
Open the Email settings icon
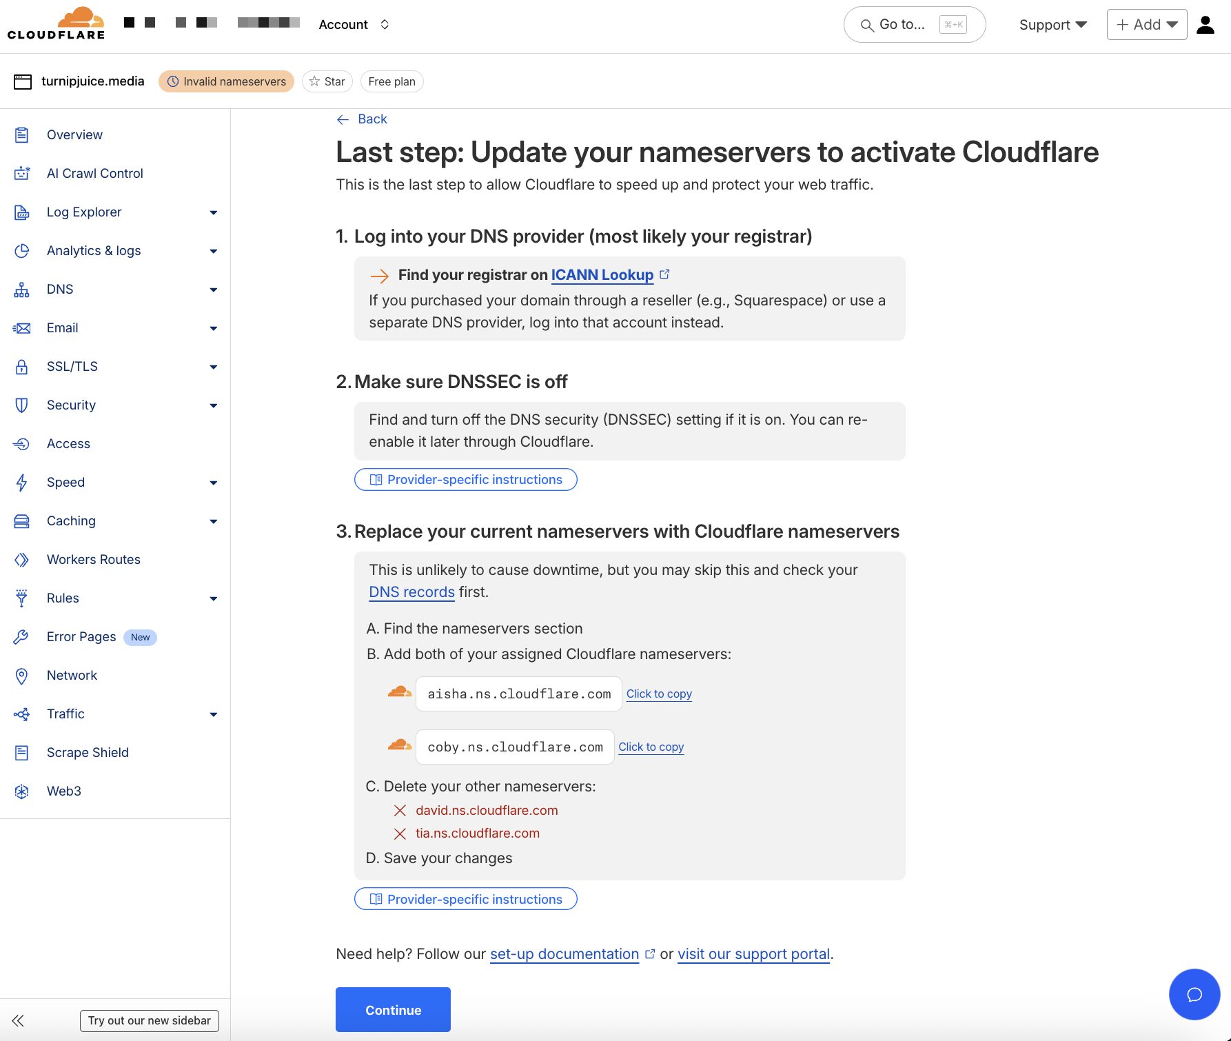(x=21, y=327)
